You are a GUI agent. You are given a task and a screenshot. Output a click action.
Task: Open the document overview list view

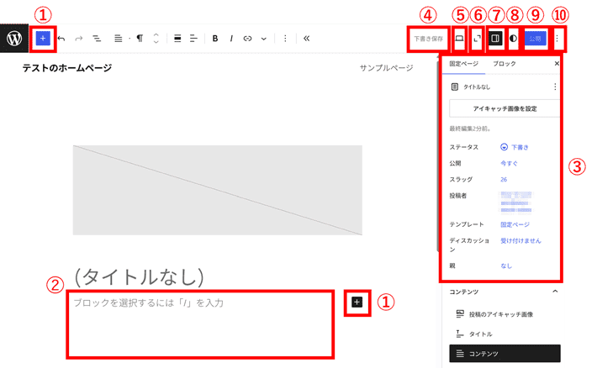[97, 39]
